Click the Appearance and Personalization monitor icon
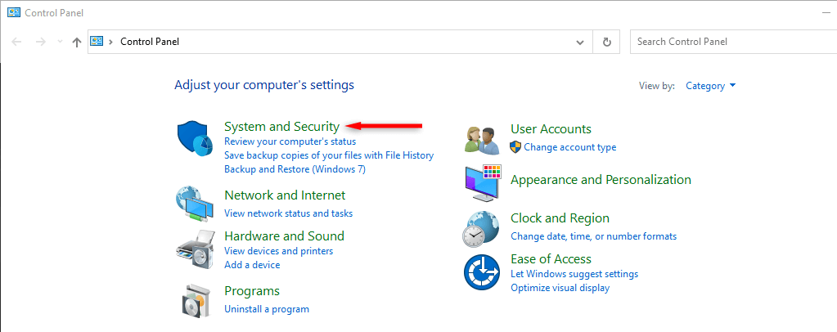The width and height of the screenshot is (837, 332). (x=482, y=184)
